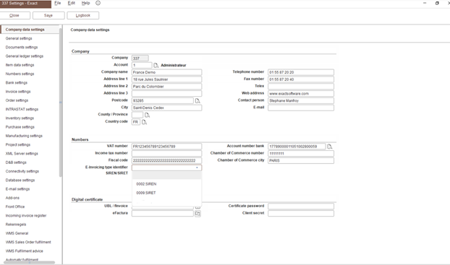Open Inventory settings
This screenshot has width=450, height=265.
[x=20, y=118]
